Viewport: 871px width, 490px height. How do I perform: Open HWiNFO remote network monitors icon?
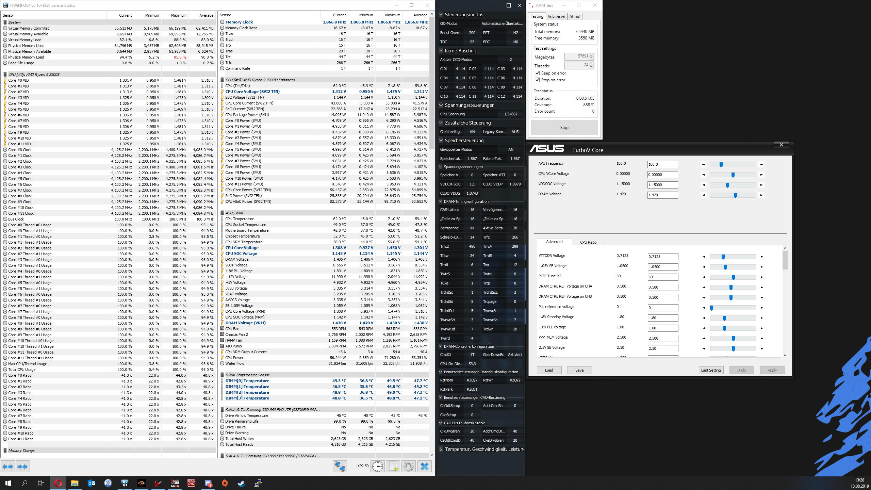(x=340, y=466)
